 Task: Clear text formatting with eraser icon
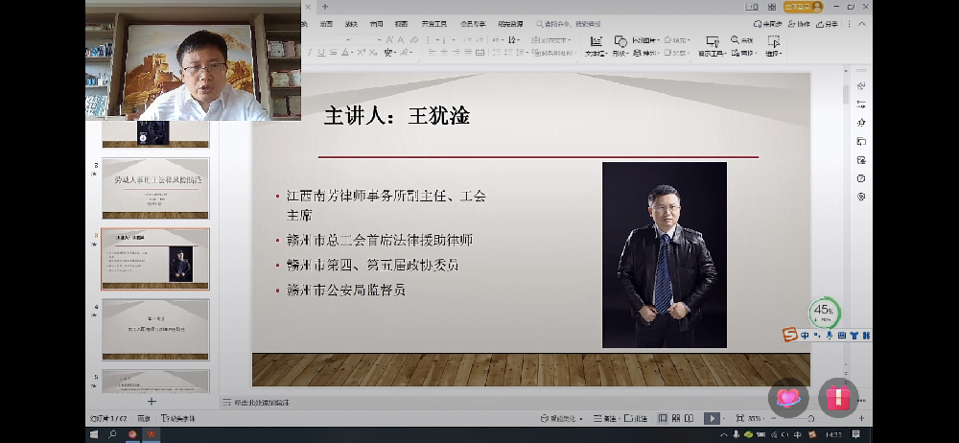tap(414, 39)
